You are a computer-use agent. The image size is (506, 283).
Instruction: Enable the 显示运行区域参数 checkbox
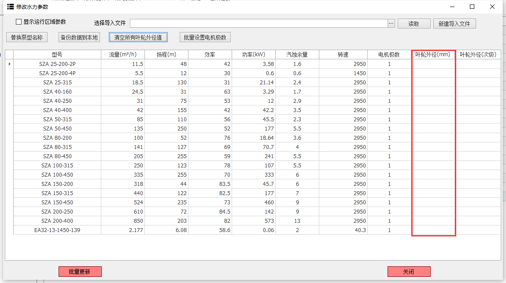pos(19,22)
